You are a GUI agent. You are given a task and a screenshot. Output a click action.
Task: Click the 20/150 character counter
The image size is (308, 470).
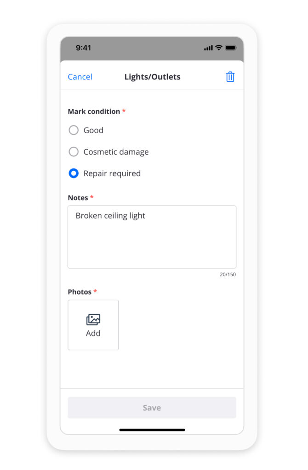click(228, 274)
